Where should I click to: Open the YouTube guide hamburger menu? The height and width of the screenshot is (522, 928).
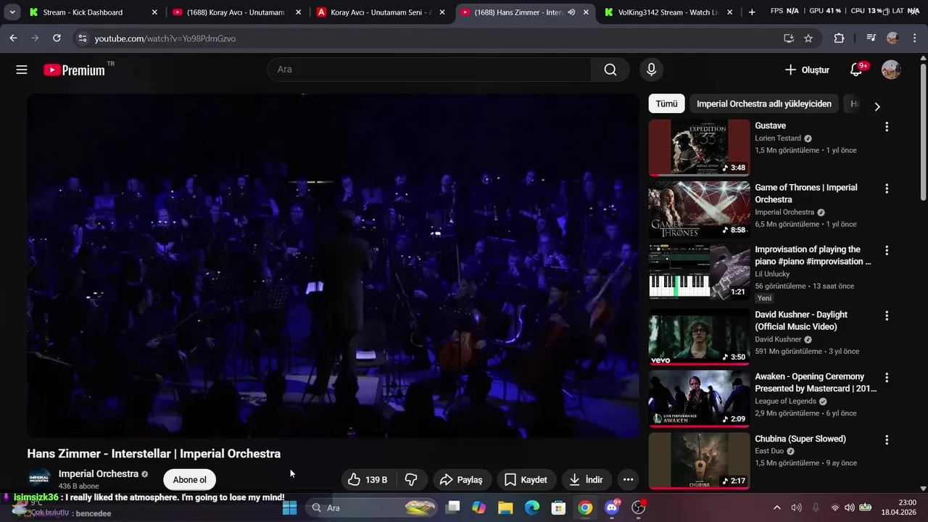coord(22,70)
